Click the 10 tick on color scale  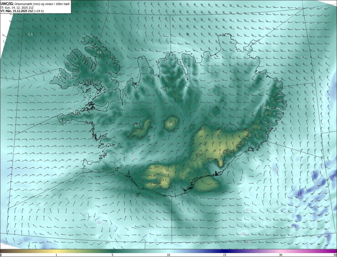pyautogui.click(x=168, y=255)
